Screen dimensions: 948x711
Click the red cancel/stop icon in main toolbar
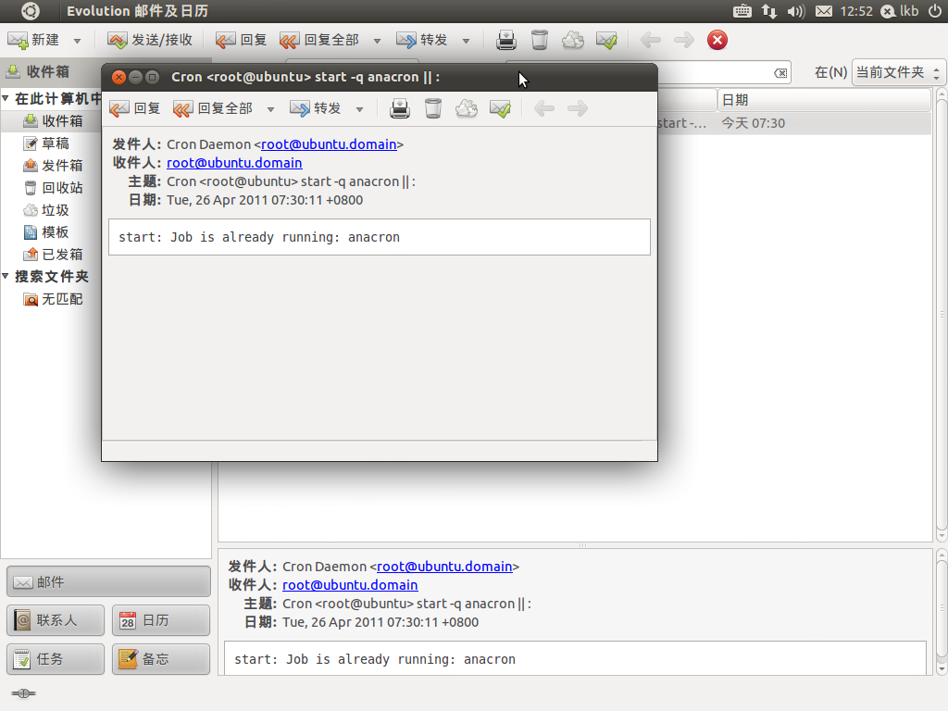[717, 41]
